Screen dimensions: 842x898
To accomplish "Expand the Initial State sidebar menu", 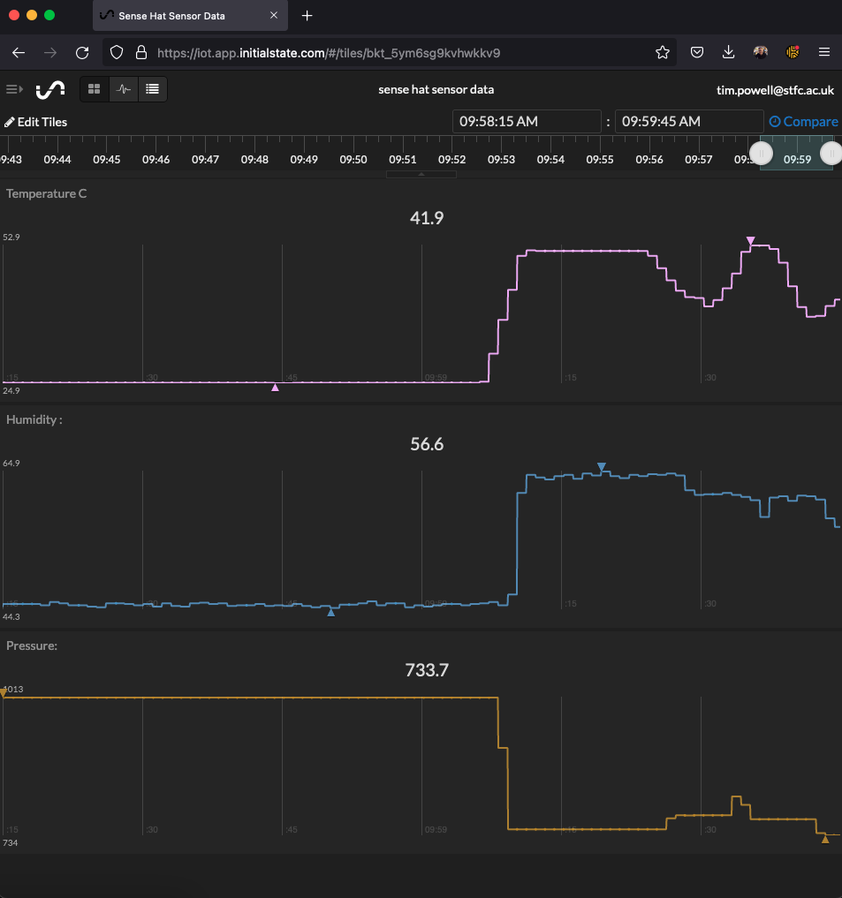I will (x=14, y=89).
